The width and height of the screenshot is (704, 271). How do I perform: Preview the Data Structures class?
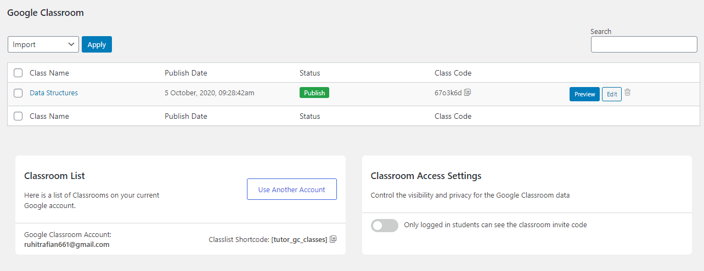coord(584,94)
